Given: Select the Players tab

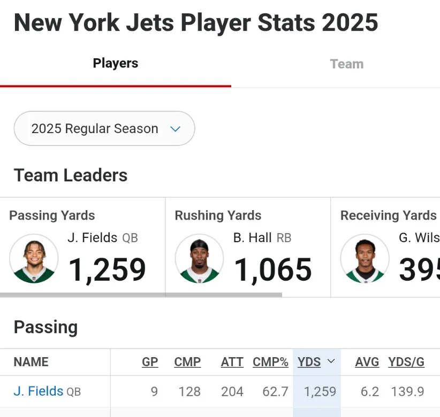Looking at the screenshot, I should pyautogui.click(x=115, y=63).
